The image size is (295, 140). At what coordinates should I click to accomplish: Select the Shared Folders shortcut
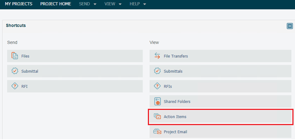tap(221, 101)
